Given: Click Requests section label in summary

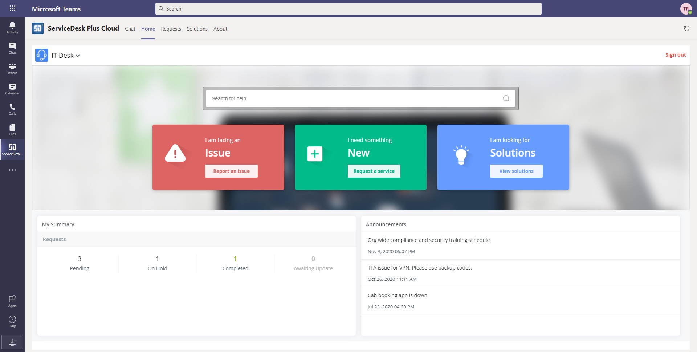Looking at the screenshot, I should pyautogui.click(x=54, y=239).
